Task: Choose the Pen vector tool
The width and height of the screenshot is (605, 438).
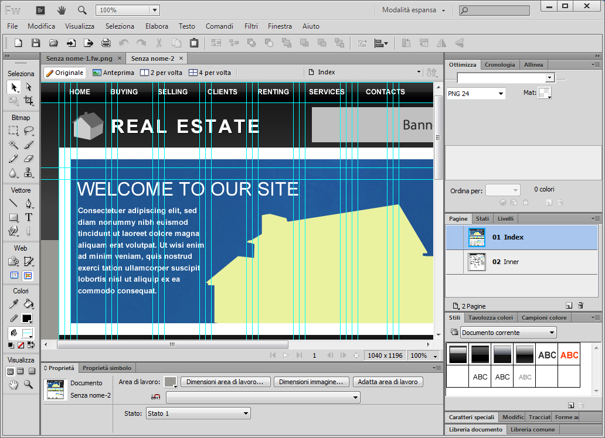Action: click(x=28, y=203)
